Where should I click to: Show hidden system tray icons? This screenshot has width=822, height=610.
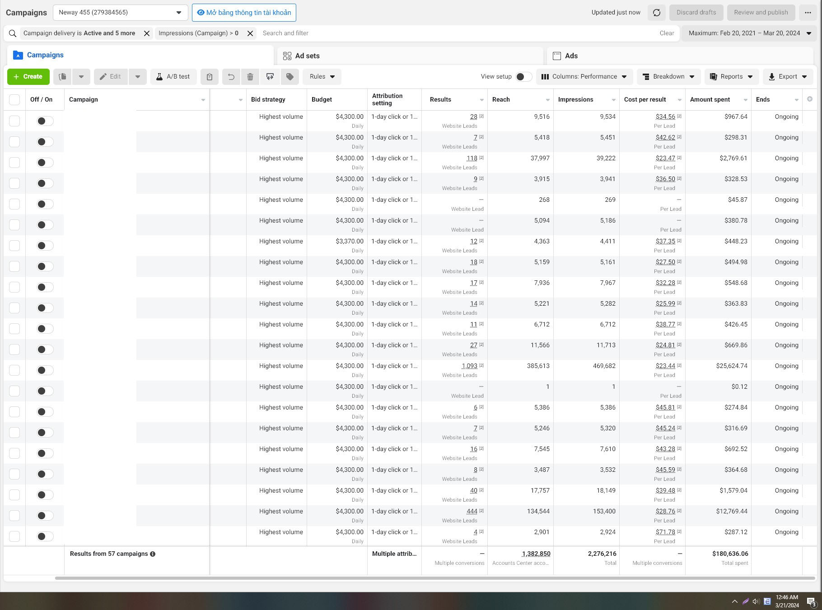point(734,601)
